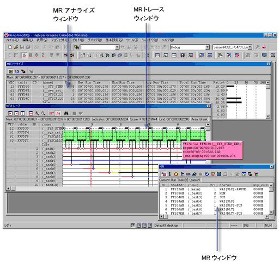Open the SessionM32C_PC4701 session dropdown

250,47
